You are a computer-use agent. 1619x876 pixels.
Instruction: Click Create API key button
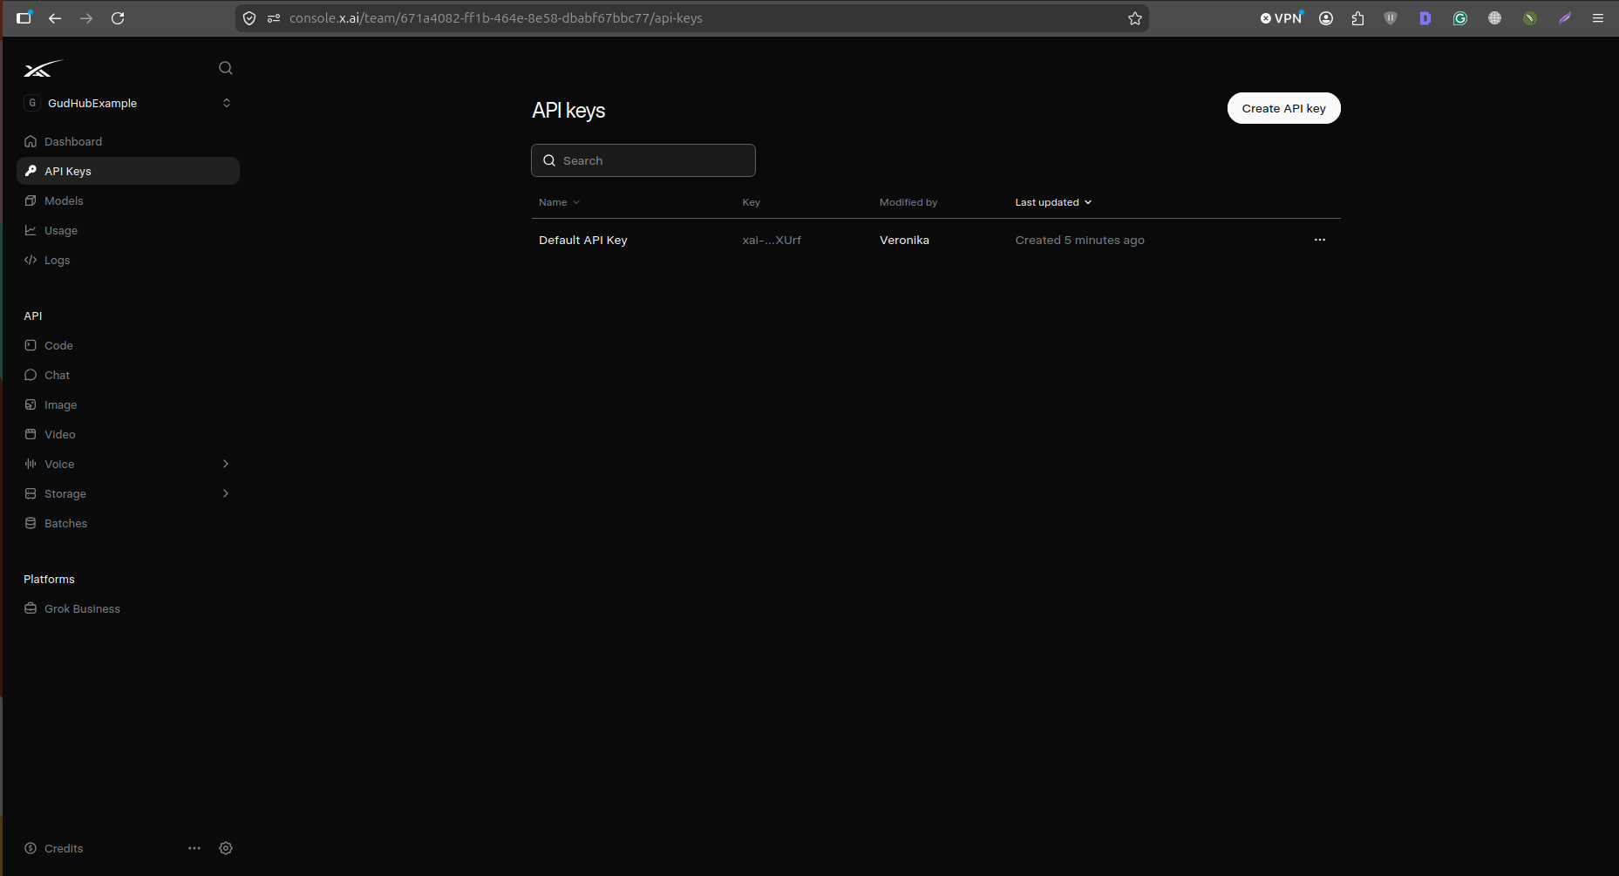(1283, 108)
